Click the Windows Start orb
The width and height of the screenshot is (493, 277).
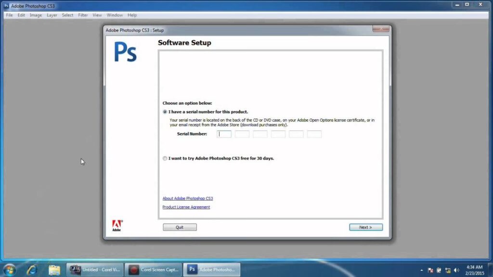(9, 269)
